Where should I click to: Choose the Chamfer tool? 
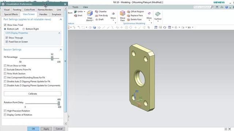coord(101,12)
